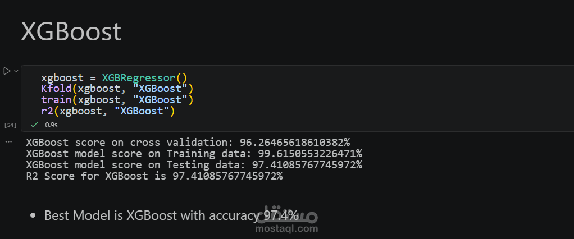Select the R2 Score output line
The image size is (574, 239).
pos(154,176)
